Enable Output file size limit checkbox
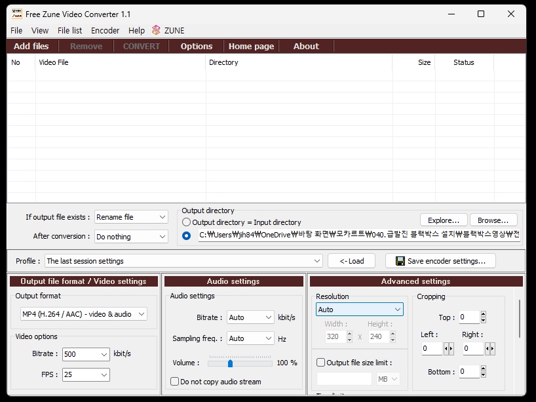 pos(320,362)
